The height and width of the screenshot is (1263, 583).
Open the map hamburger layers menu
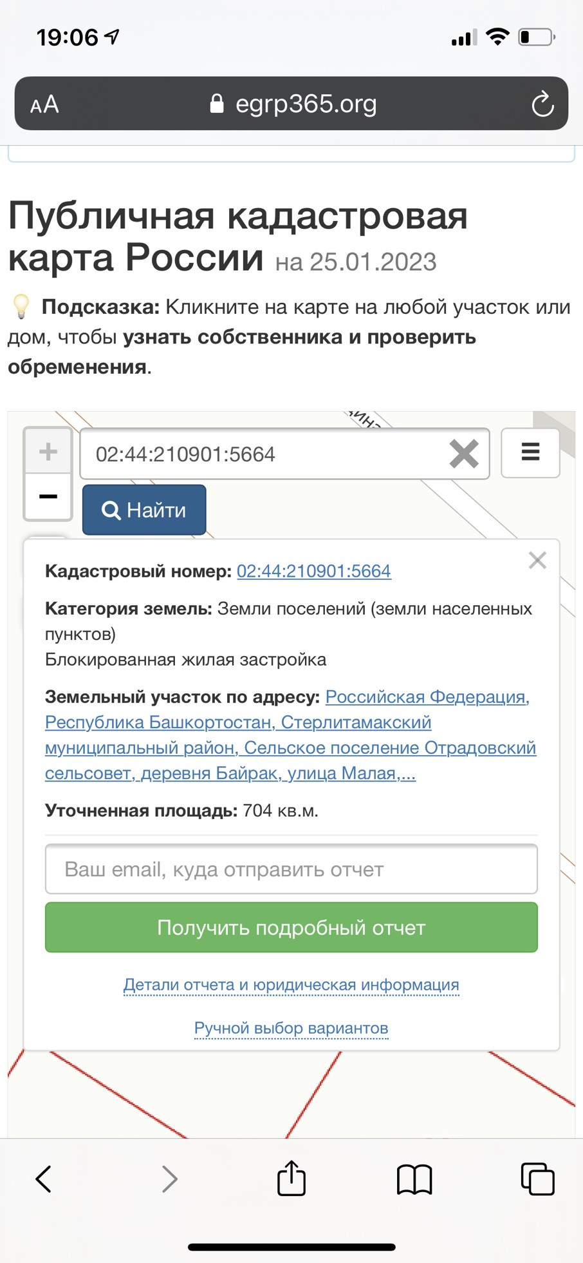[x=530, y=452]
